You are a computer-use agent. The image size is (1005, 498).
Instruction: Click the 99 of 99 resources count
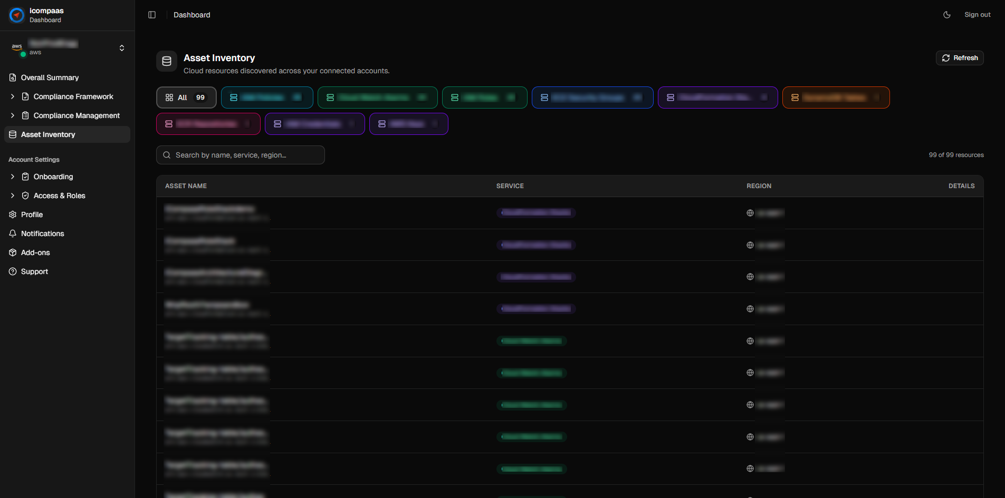956,155
